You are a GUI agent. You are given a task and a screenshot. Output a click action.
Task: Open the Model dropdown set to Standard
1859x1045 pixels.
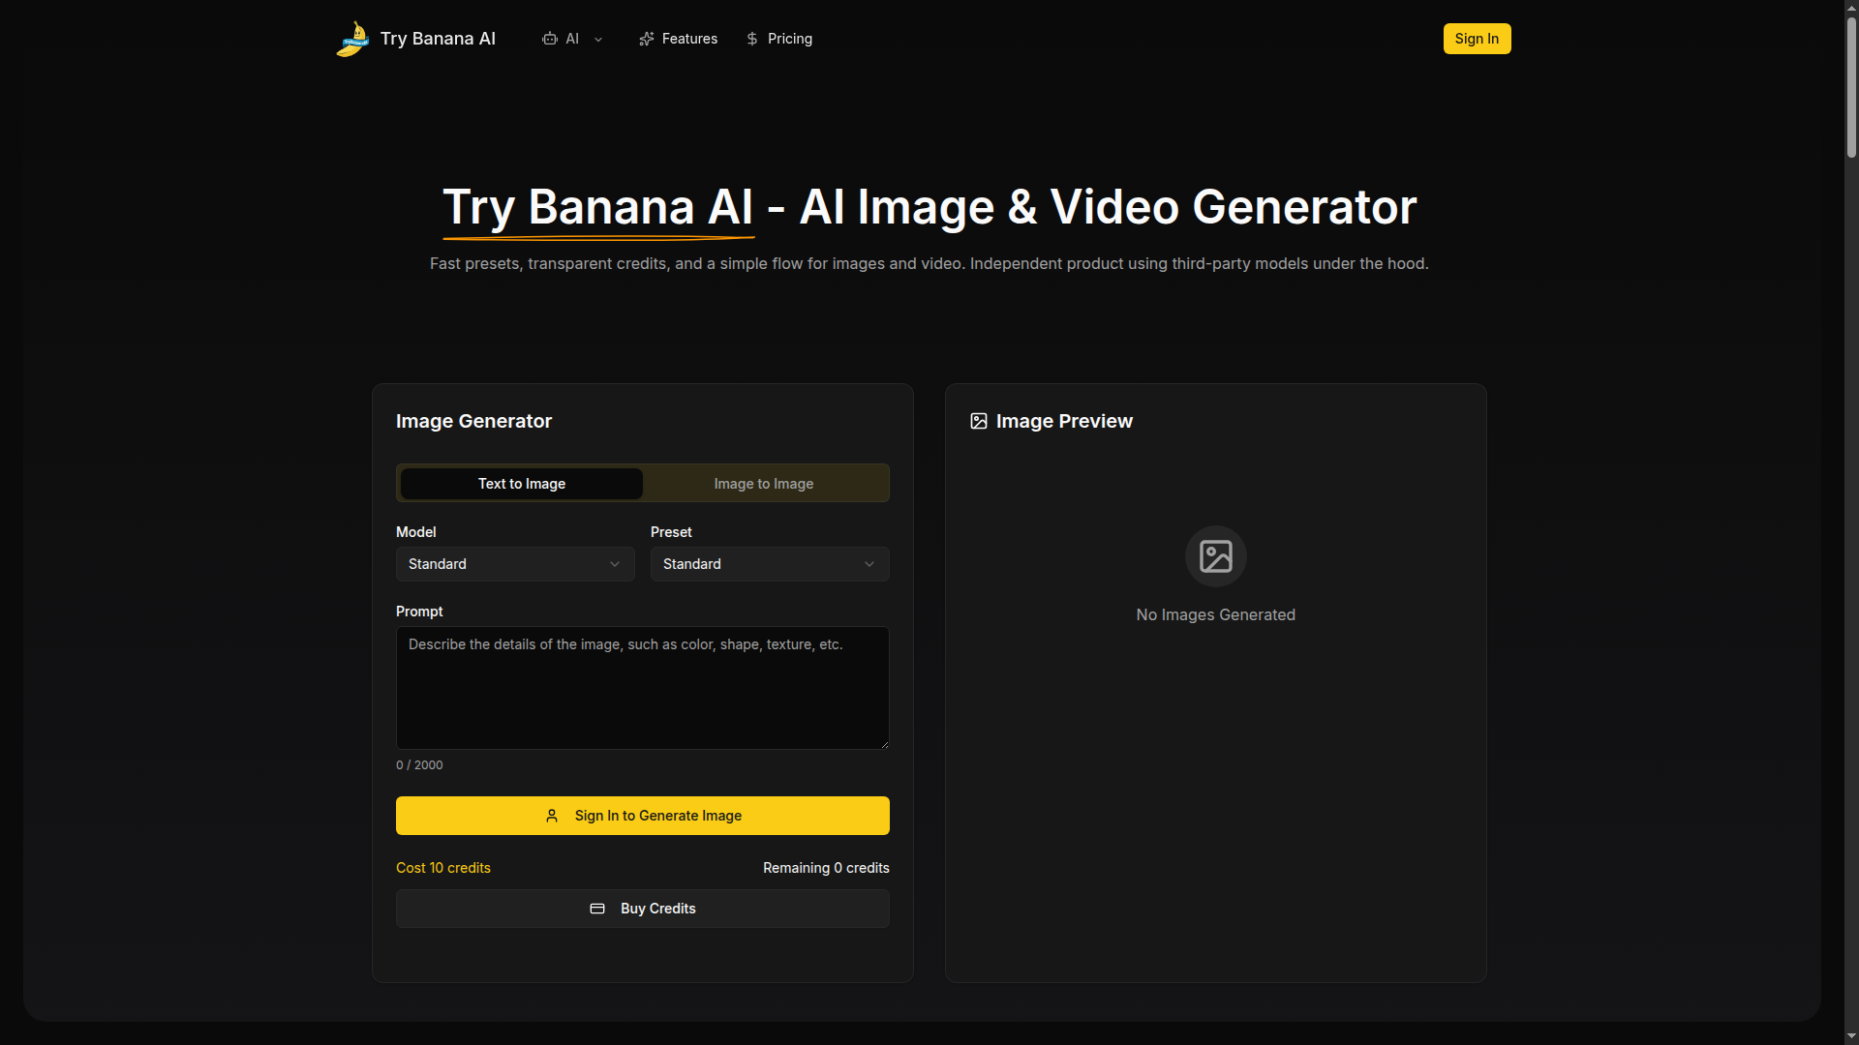(x=514, y=564)
